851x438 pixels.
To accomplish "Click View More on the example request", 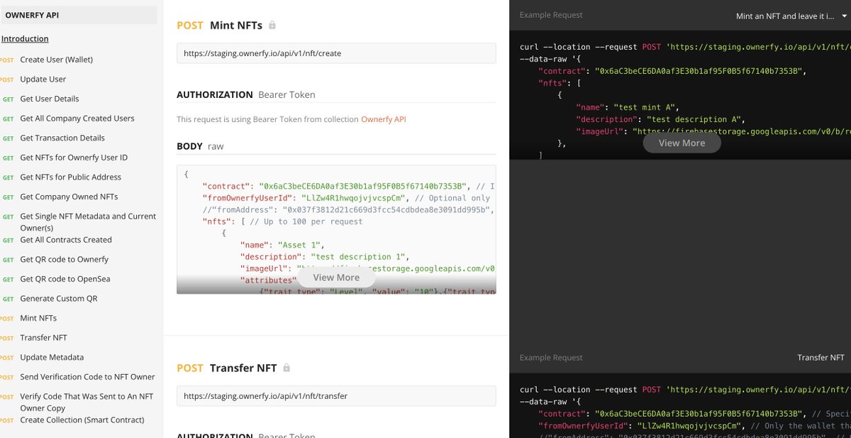I will 682,143.
